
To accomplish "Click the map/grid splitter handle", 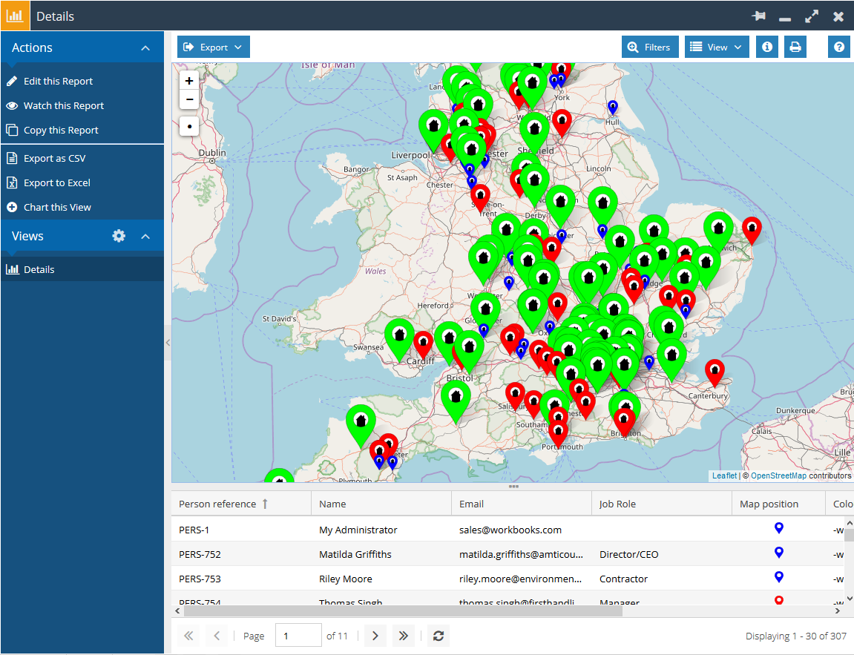I will [513, 487].
